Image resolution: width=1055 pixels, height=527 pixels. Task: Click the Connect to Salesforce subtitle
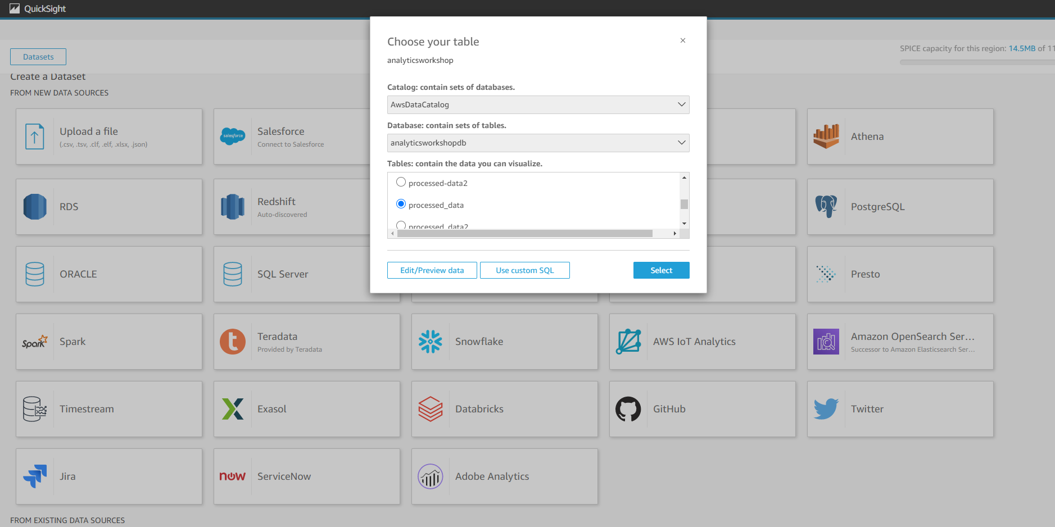pyautogui.click(x=291, y=144)
